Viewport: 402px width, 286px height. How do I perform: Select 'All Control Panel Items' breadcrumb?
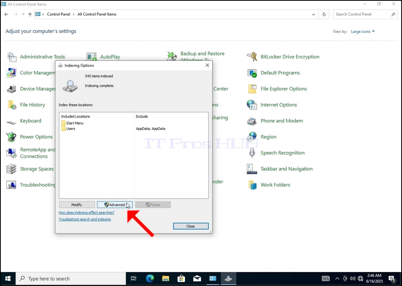97,14
